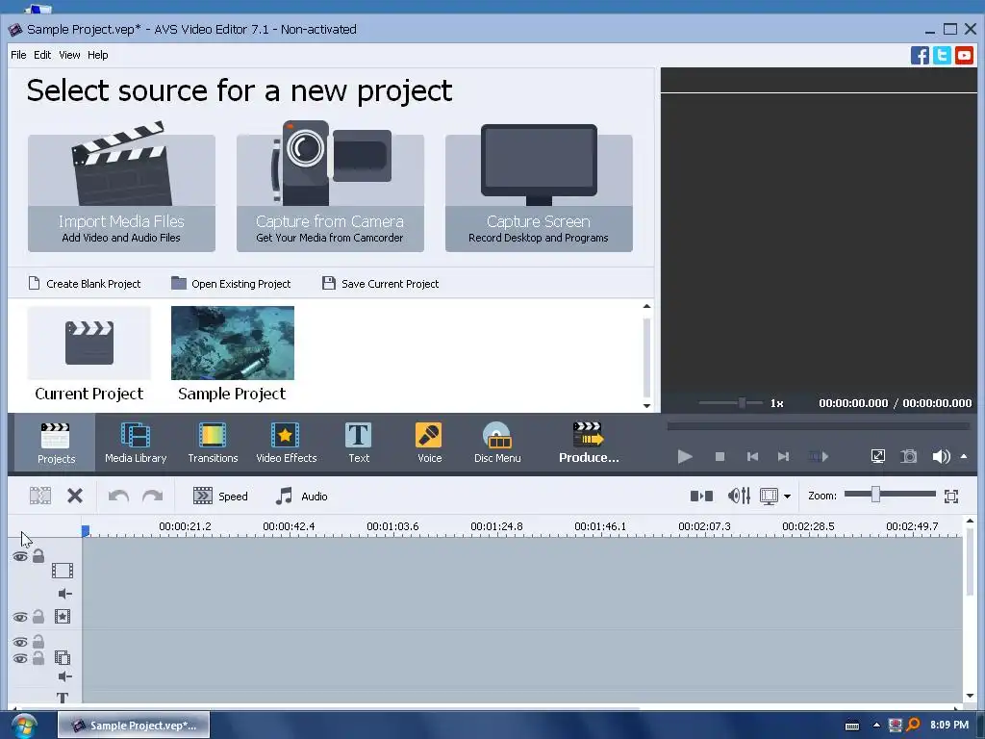Open the Disc Menu panel

(x=497, y=443)
